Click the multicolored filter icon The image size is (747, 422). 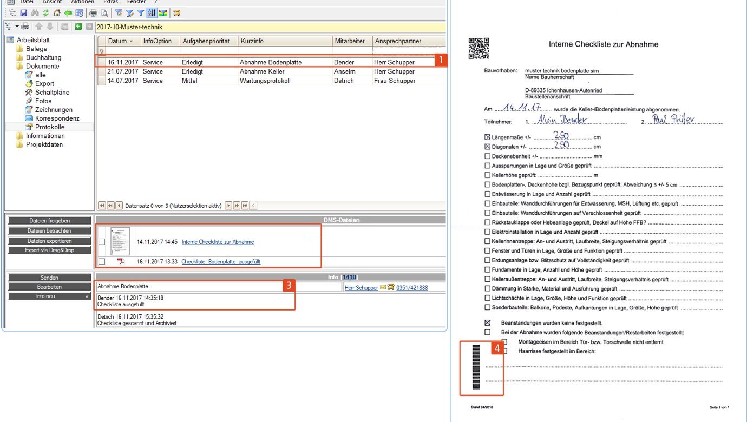click(163, 13)
